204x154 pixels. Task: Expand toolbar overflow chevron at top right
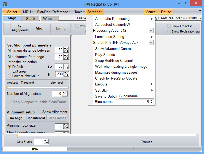199,11
